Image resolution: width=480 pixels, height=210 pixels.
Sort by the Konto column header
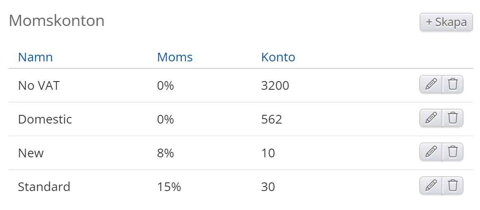coord(278,57)
